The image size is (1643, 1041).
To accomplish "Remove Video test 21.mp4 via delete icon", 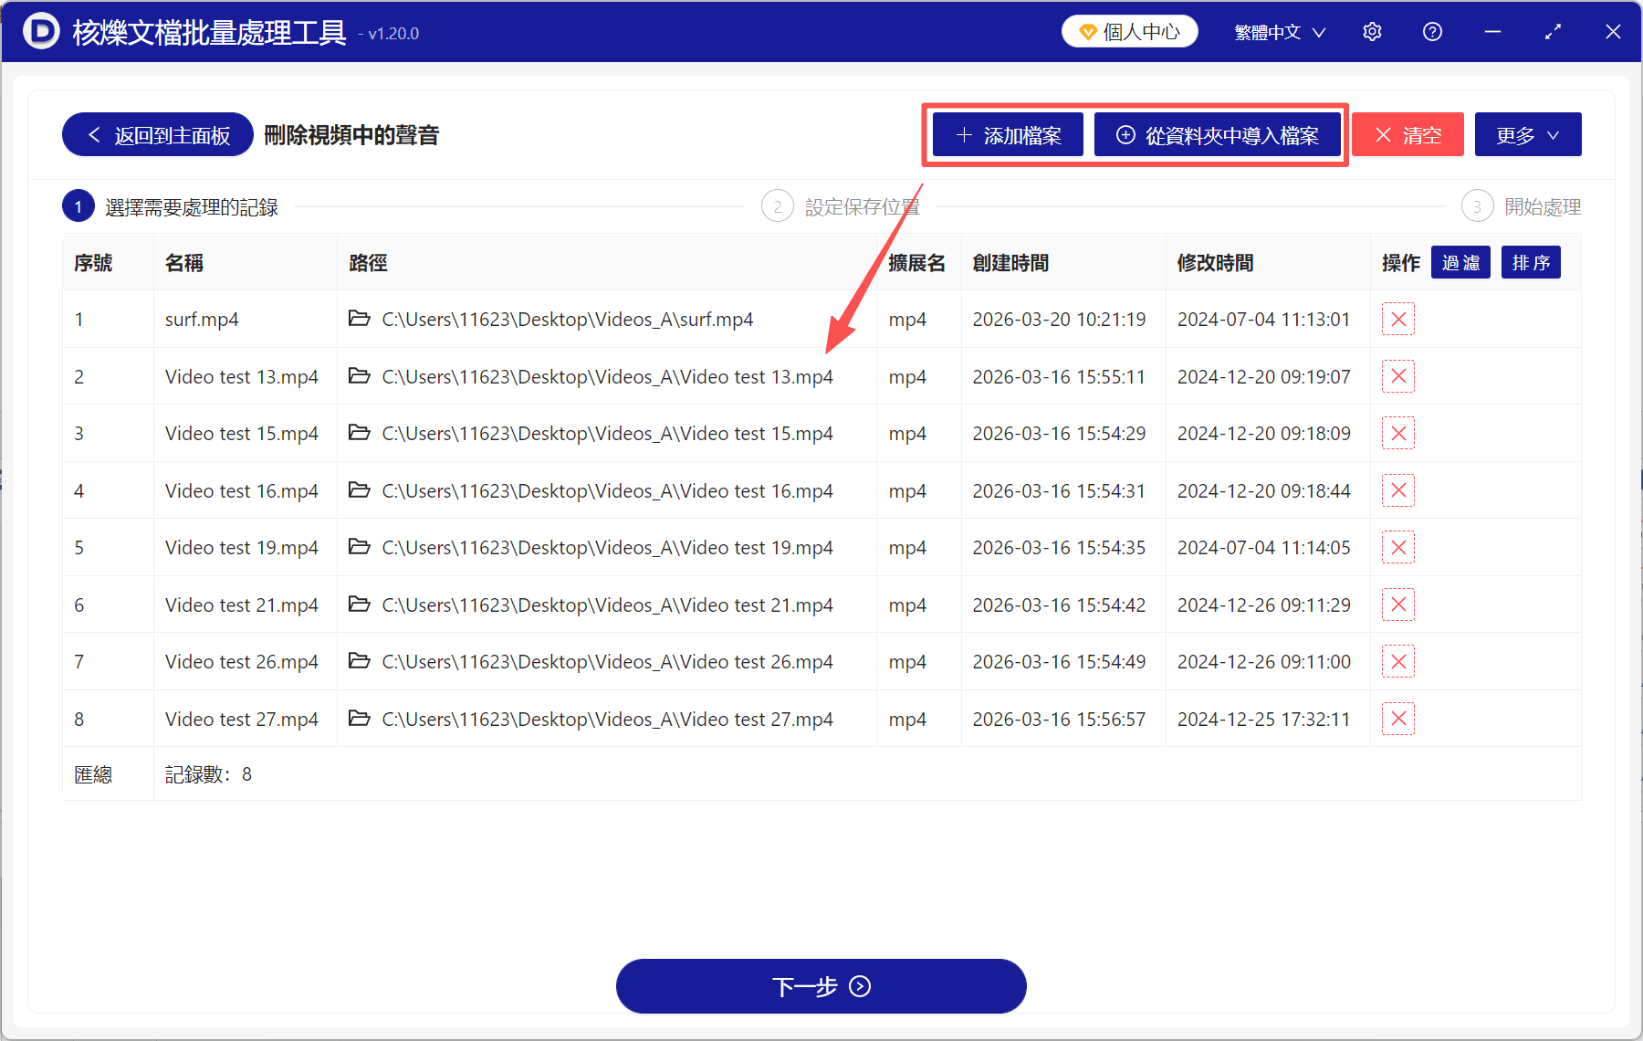I will click(x=1398, y=604).
